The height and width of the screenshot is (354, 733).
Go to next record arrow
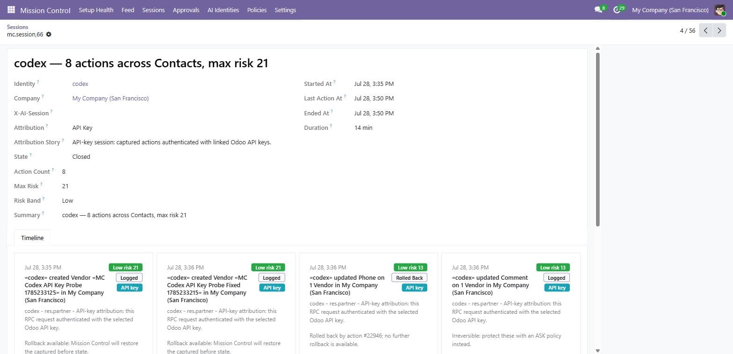719,30
